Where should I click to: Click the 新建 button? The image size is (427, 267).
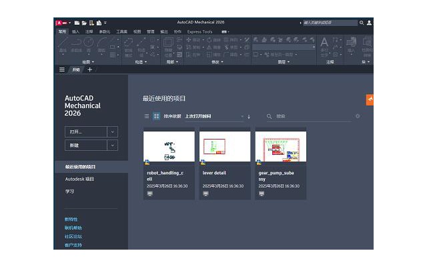coord(86,146)
